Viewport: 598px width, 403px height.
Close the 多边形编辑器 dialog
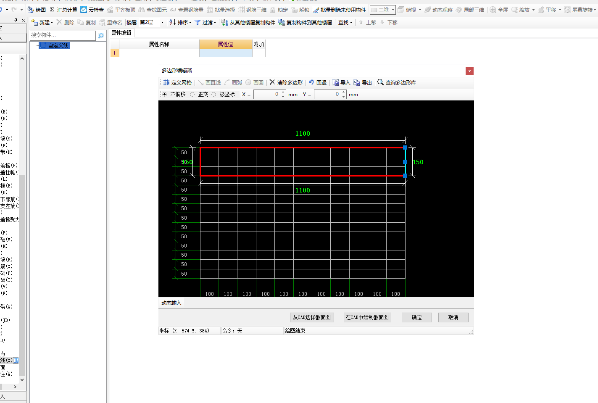click(x=469, y=71)
